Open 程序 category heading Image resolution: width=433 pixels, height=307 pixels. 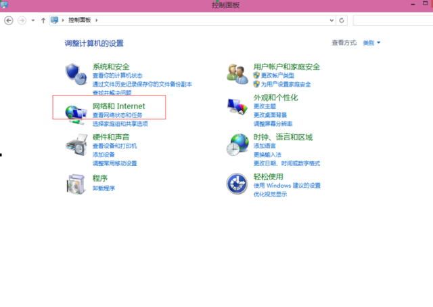tap(100, 178)
